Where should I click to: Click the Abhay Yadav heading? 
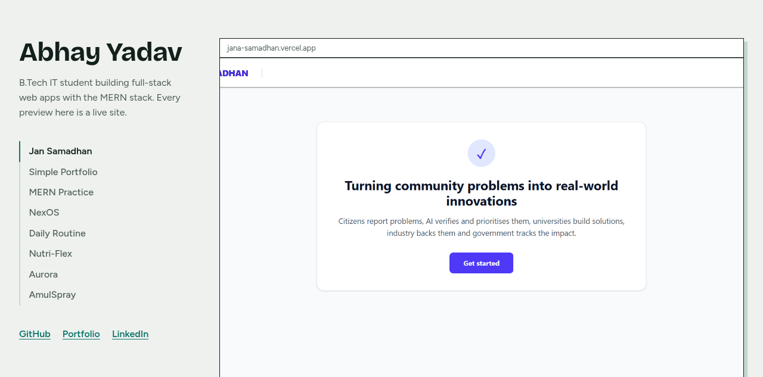point(101,52)
